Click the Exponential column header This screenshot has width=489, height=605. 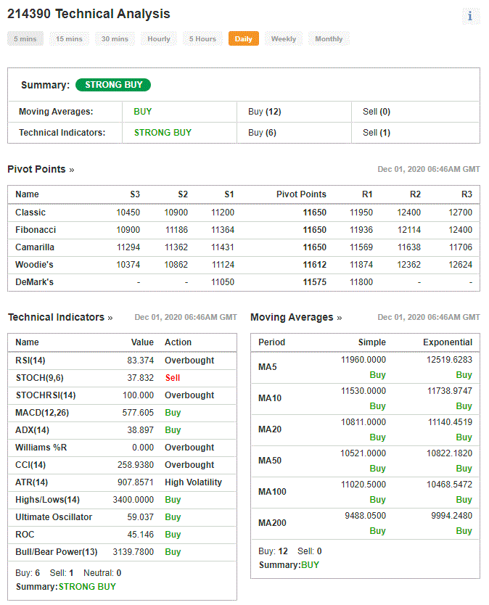448,342
